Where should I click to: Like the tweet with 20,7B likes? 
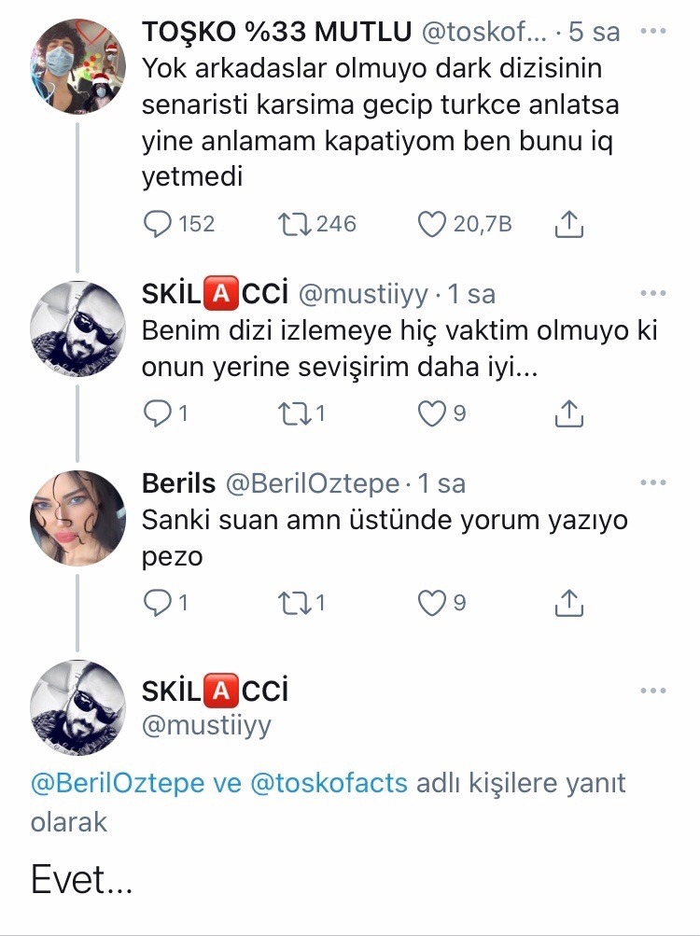point(431,224)
